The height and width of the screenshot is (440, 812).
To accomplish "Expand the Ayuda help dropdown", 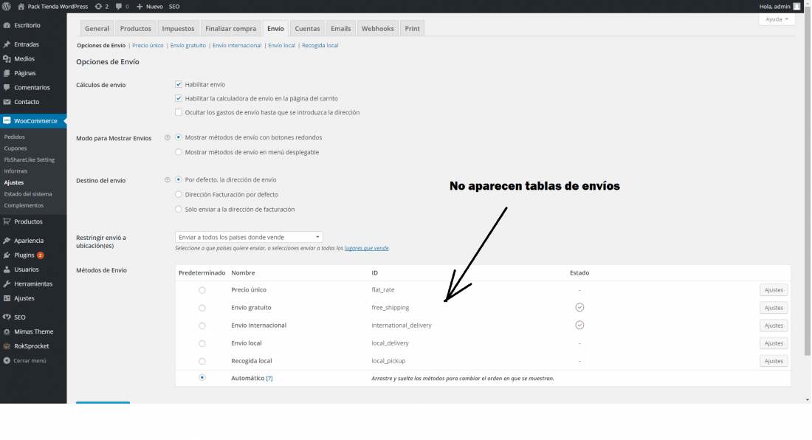I will point(777,19).
